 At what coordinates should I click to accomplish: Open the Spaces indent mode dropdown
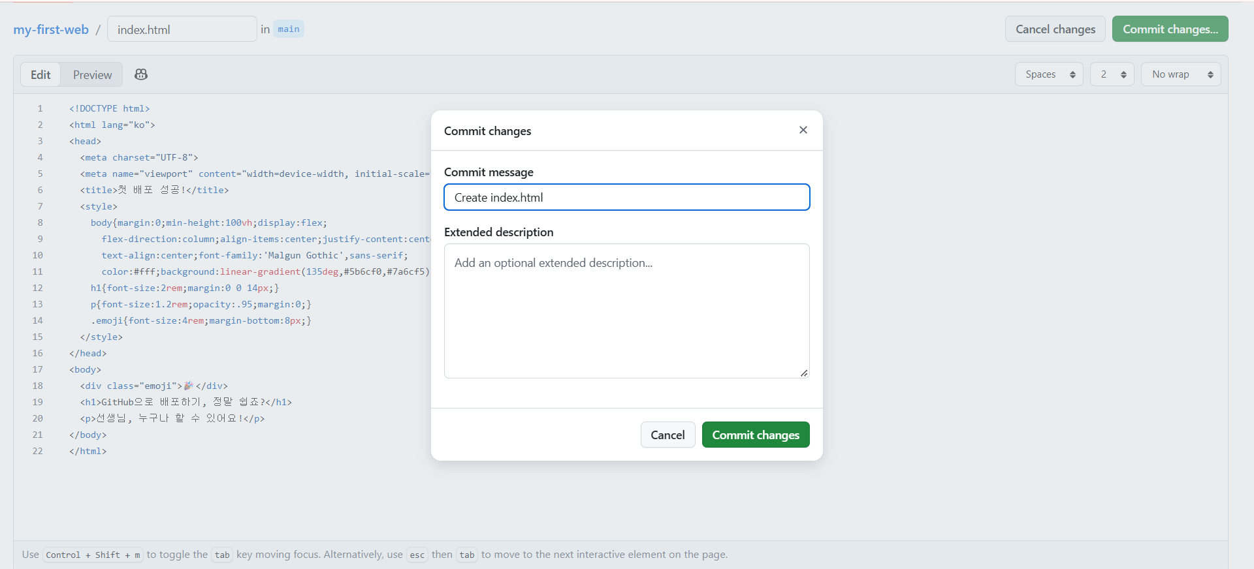(1049, 74)
